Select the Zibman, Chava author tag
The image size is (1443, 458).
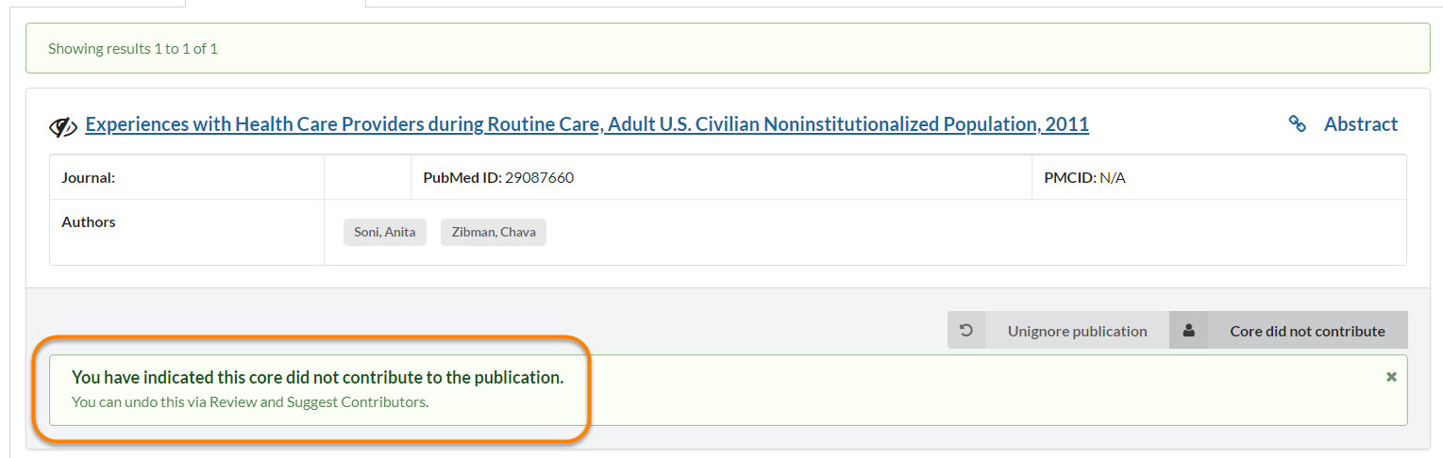[493, 233]
